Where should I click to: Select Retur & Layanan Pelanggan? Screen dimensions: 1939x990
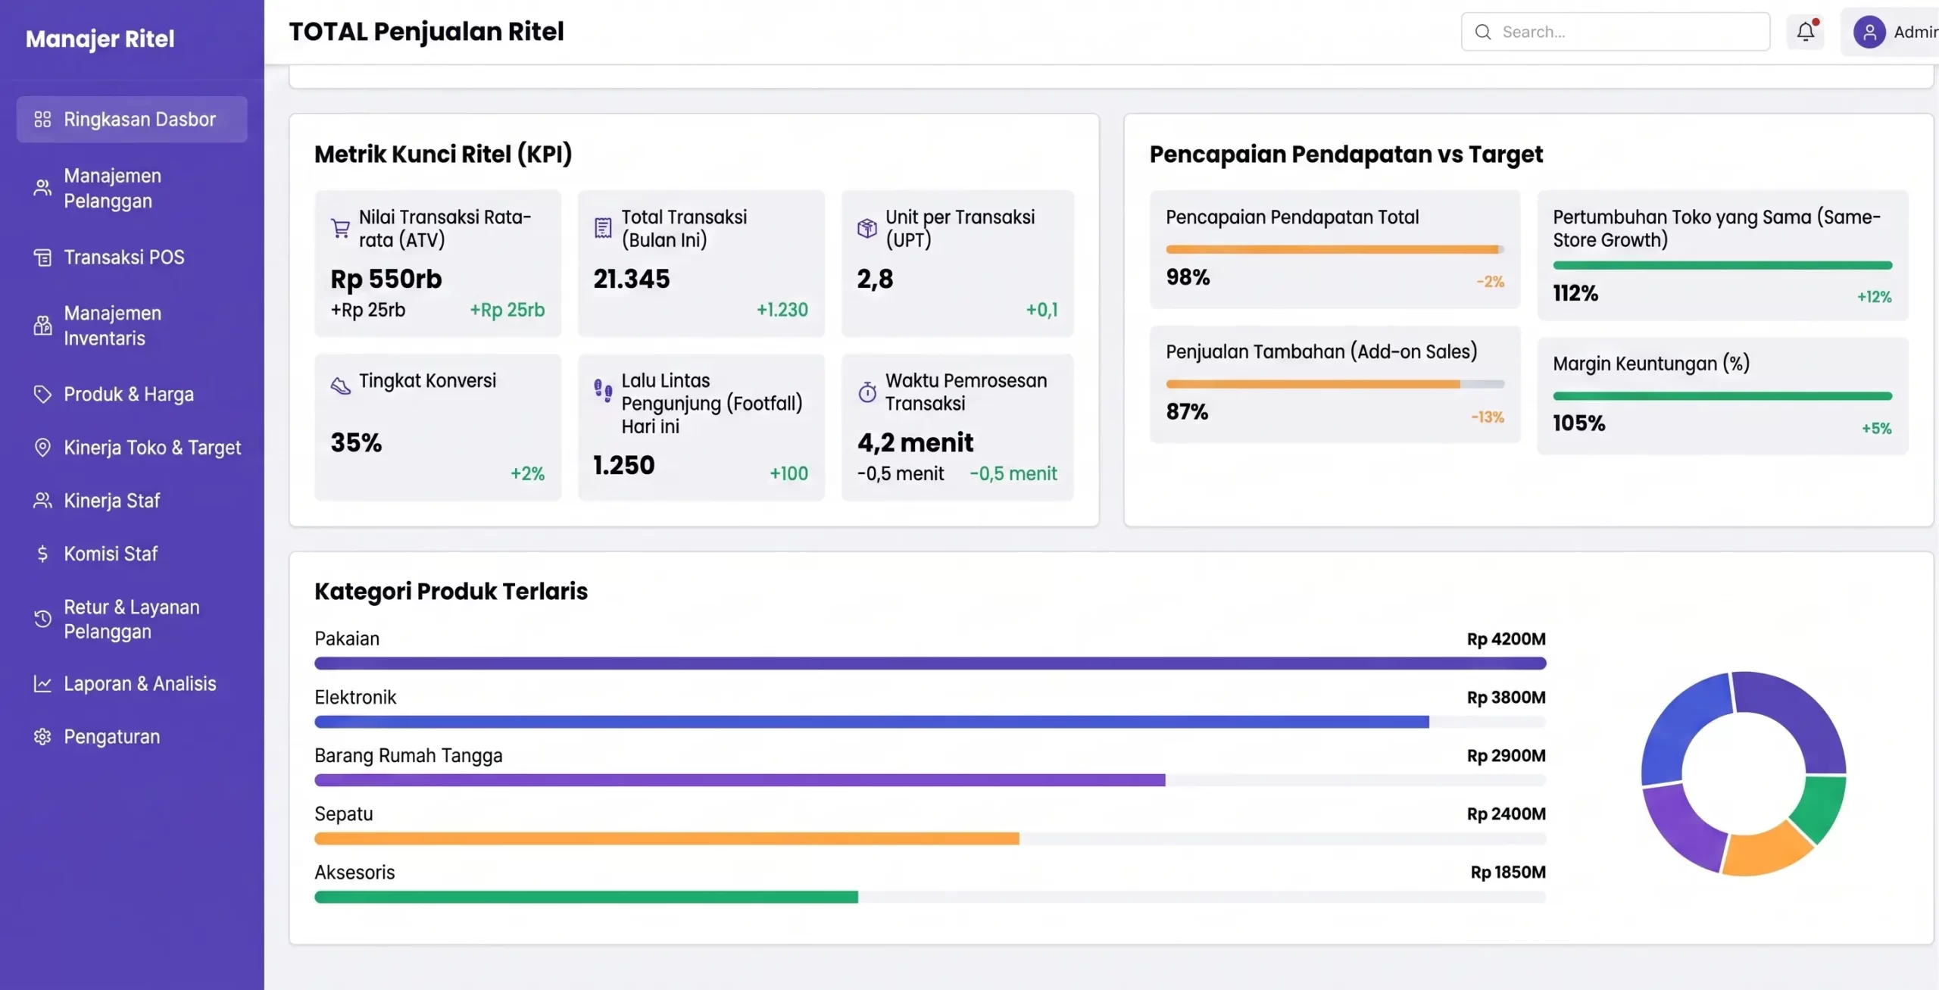132,619
